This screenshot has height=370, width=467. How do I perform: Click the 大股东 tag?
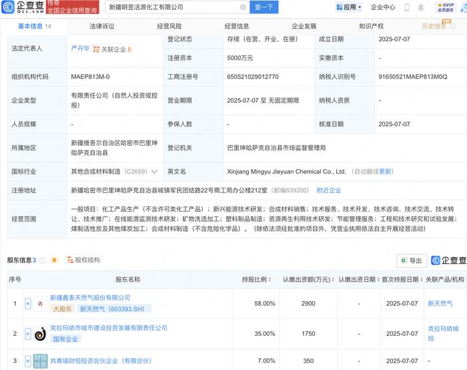pos(62,309)
